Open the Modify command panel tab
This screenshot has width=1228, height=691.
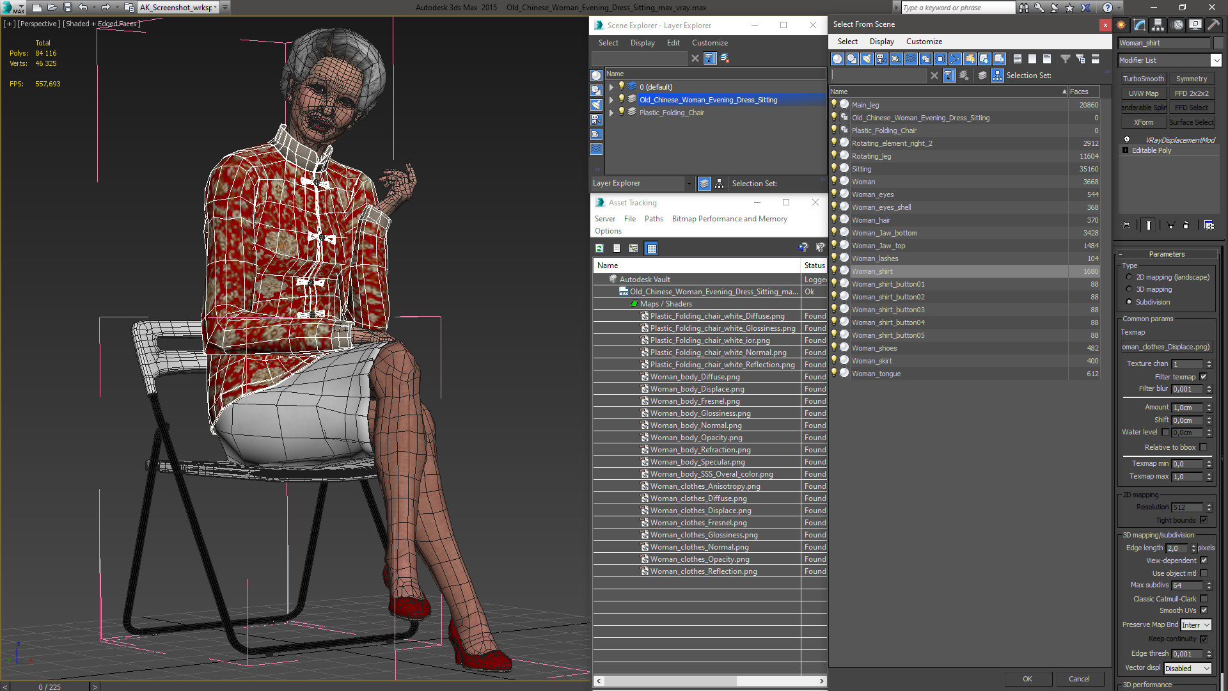point(1140,25)
